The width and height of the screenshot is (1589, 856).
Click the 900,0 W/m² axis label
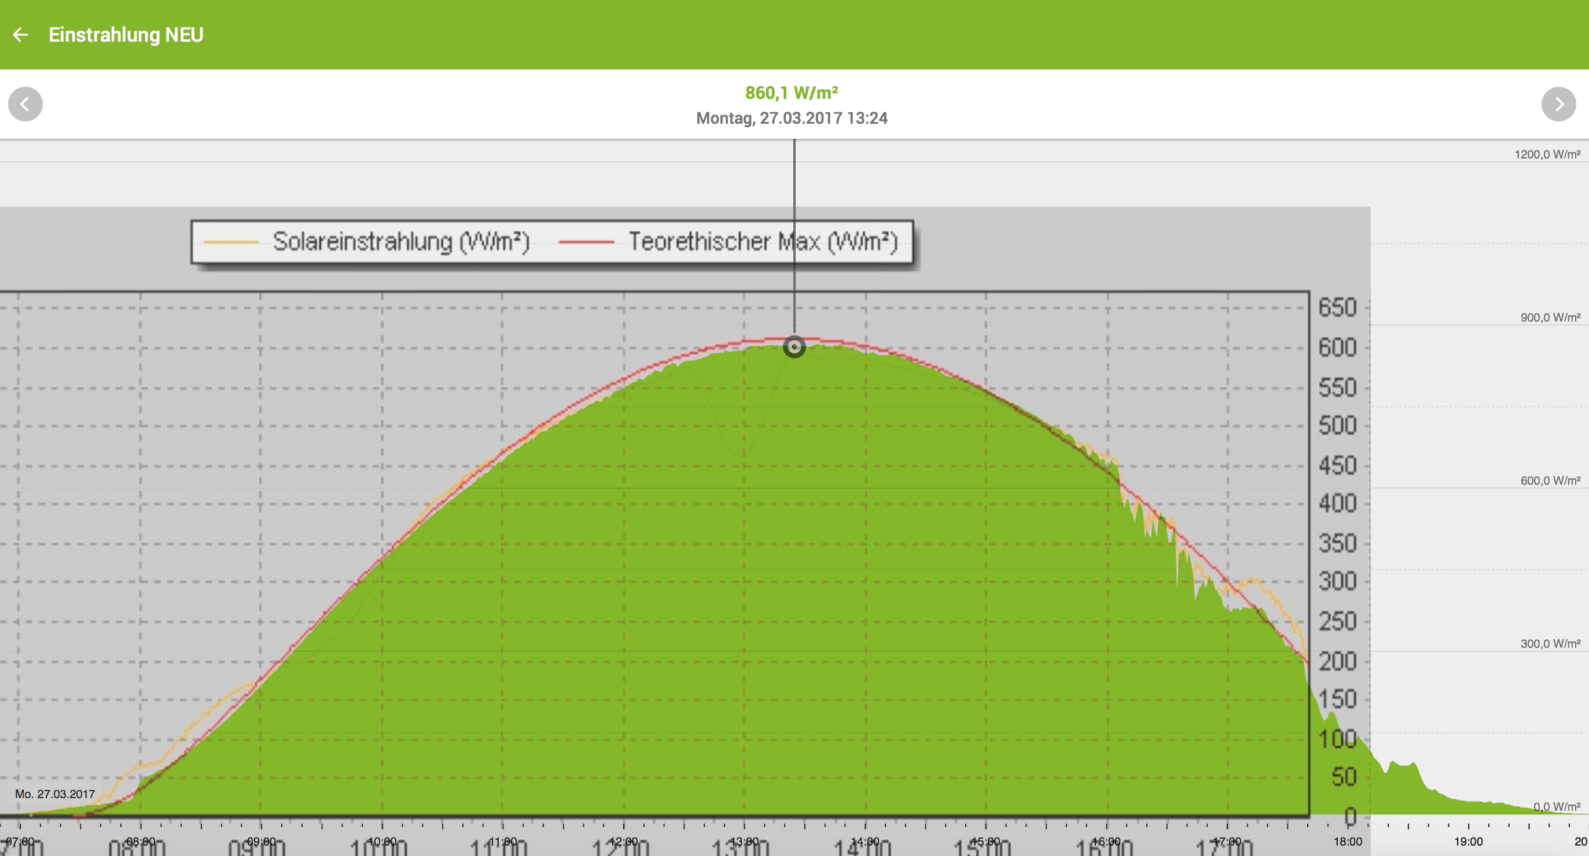tap(1550, 318)
